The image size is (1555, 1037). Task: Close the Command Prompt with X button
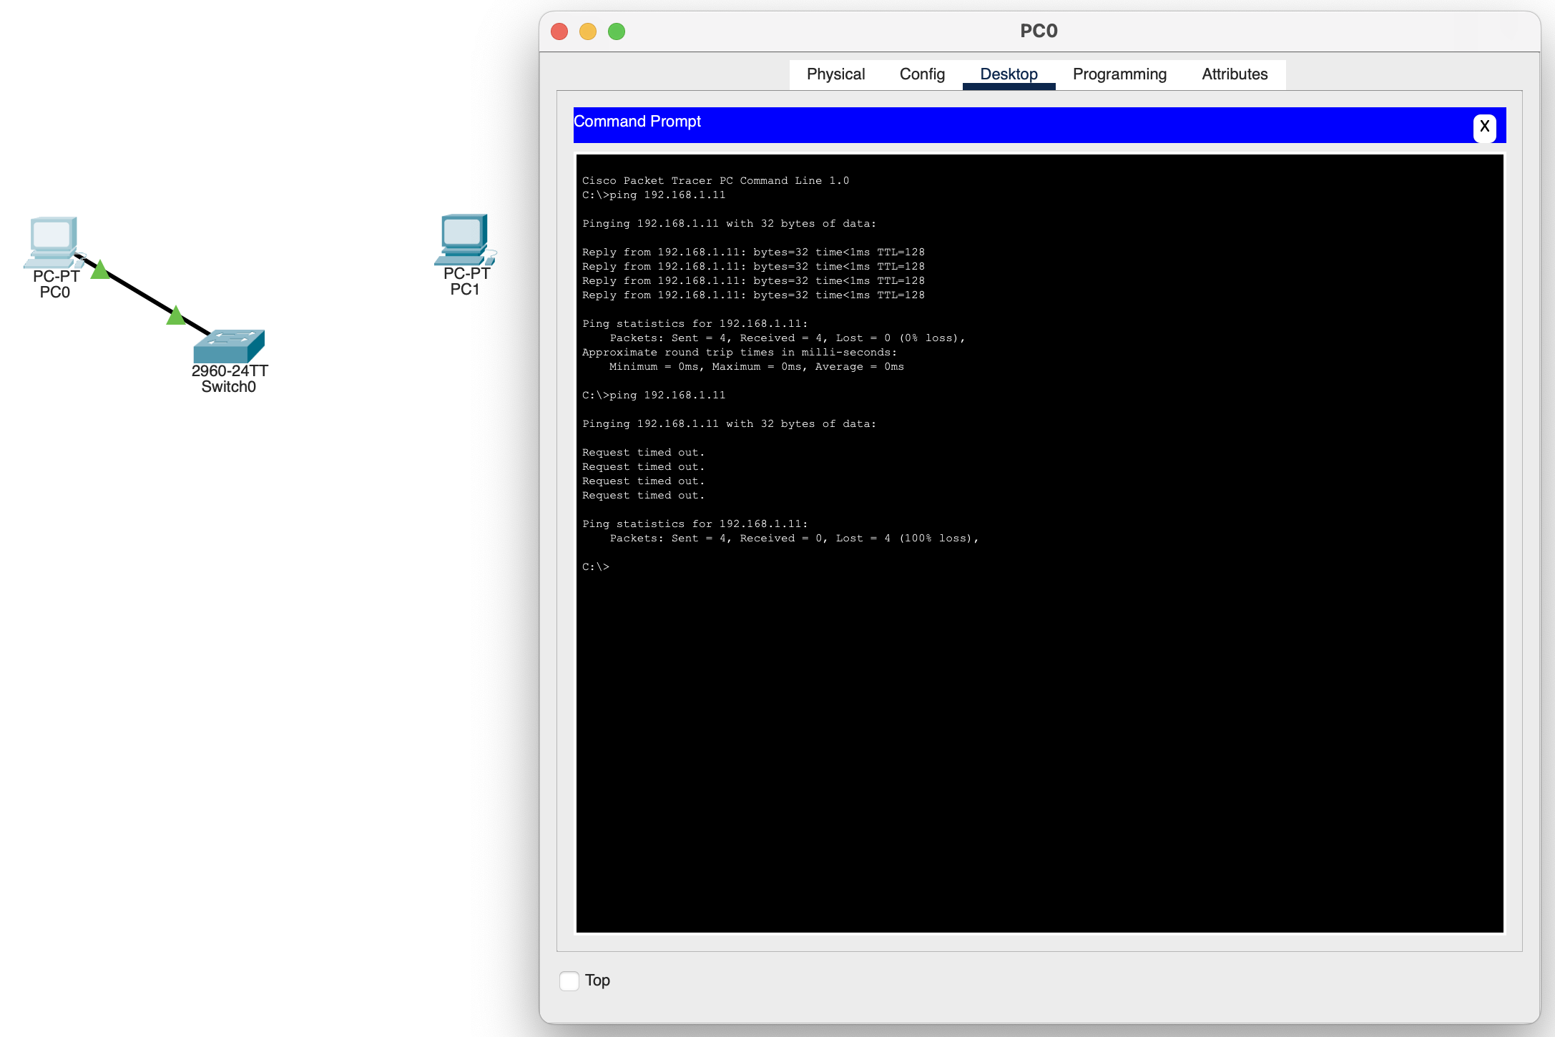(1485, 127)
